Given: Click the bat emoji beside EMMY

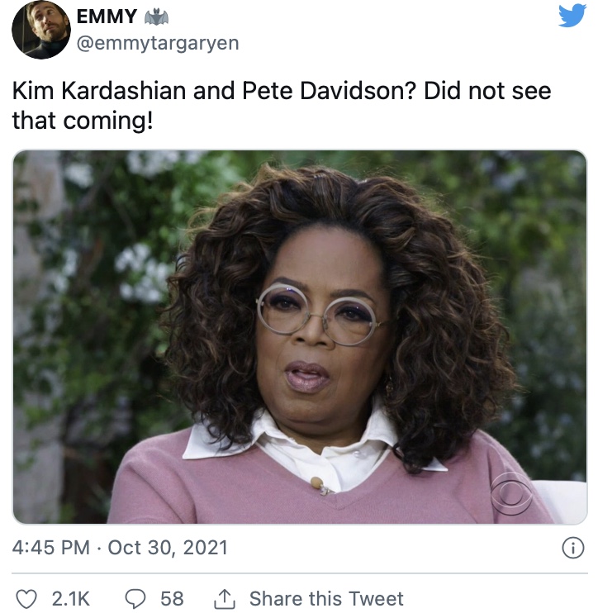Looking at the screenshot, I should (157, 17).
